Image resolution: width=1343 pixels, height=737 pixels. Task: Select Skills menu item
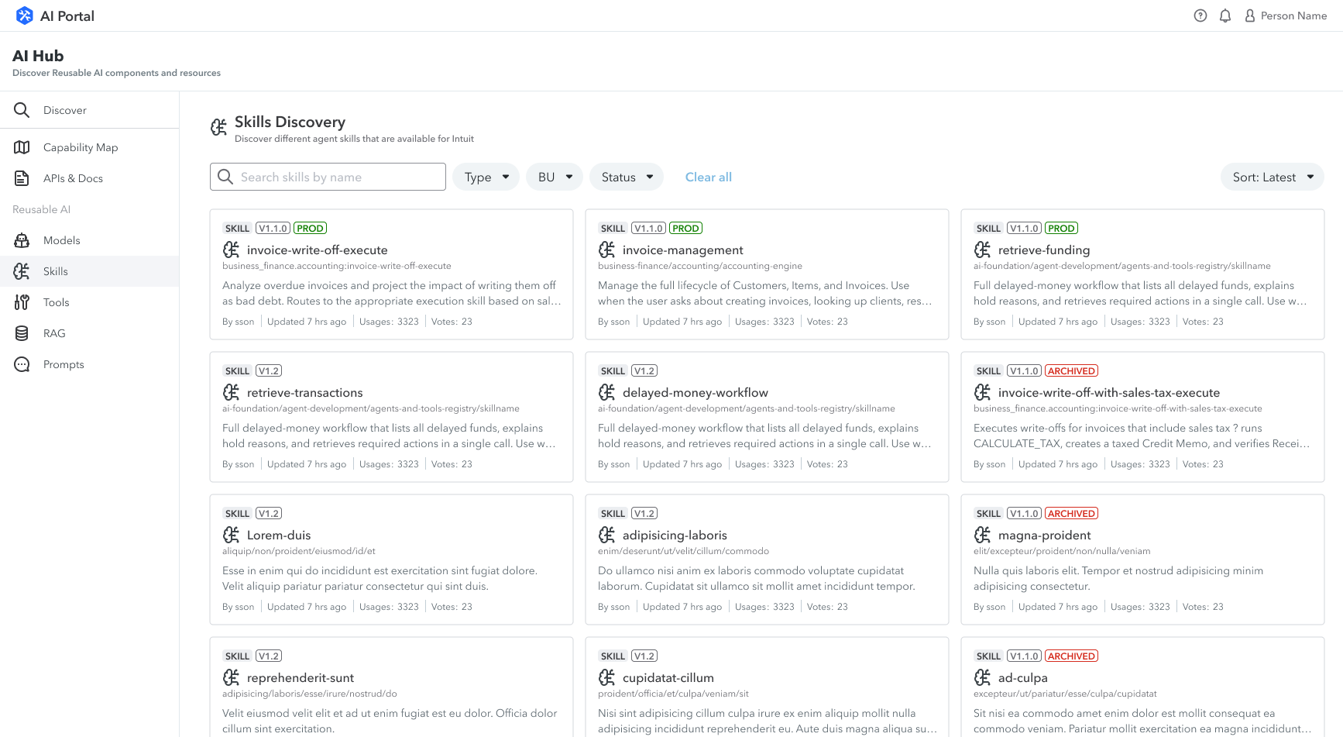[89, 271]
